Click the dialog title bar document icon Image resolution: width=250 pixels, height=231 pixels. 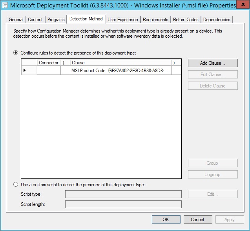click(5, 7)
